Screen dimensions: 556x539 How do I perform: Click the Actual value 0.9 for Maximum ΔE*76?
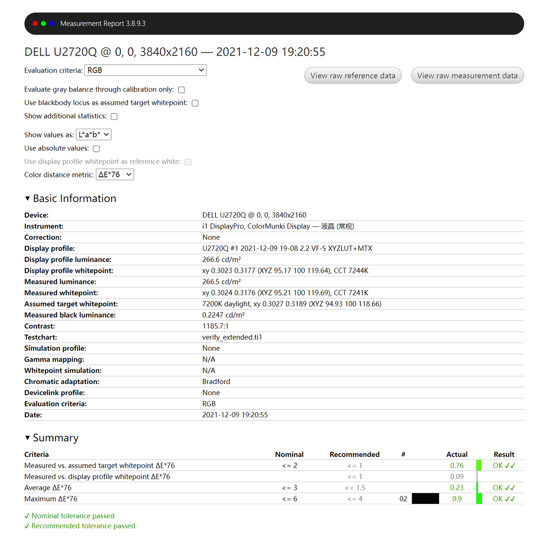(x=457, y=499)
